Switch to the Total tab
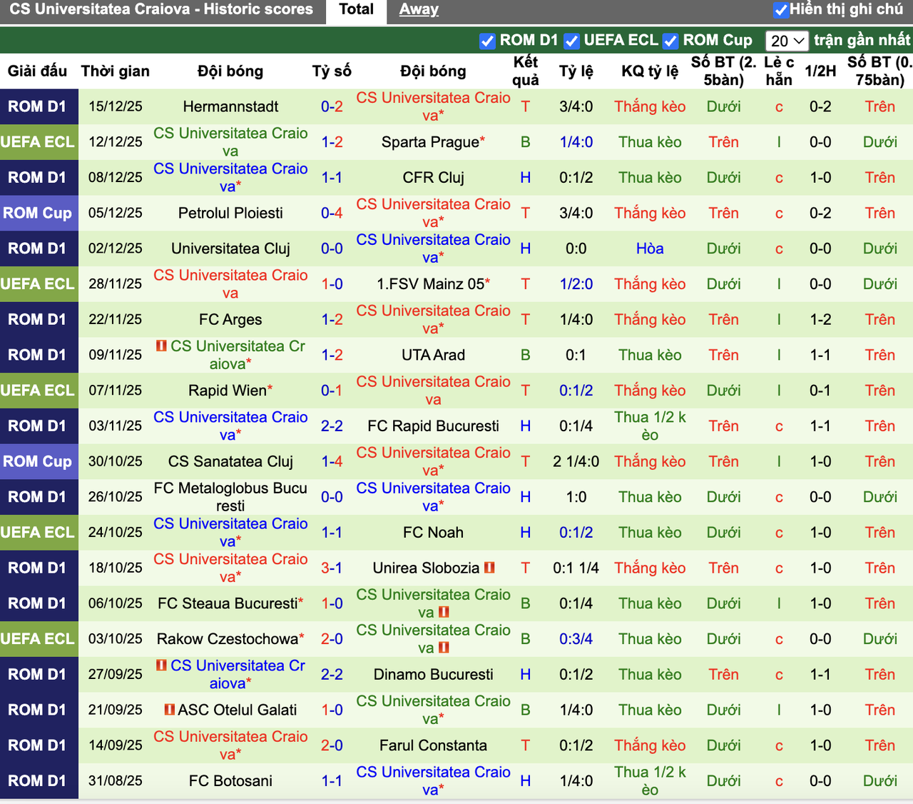913x804 pixels. [356, 10]
